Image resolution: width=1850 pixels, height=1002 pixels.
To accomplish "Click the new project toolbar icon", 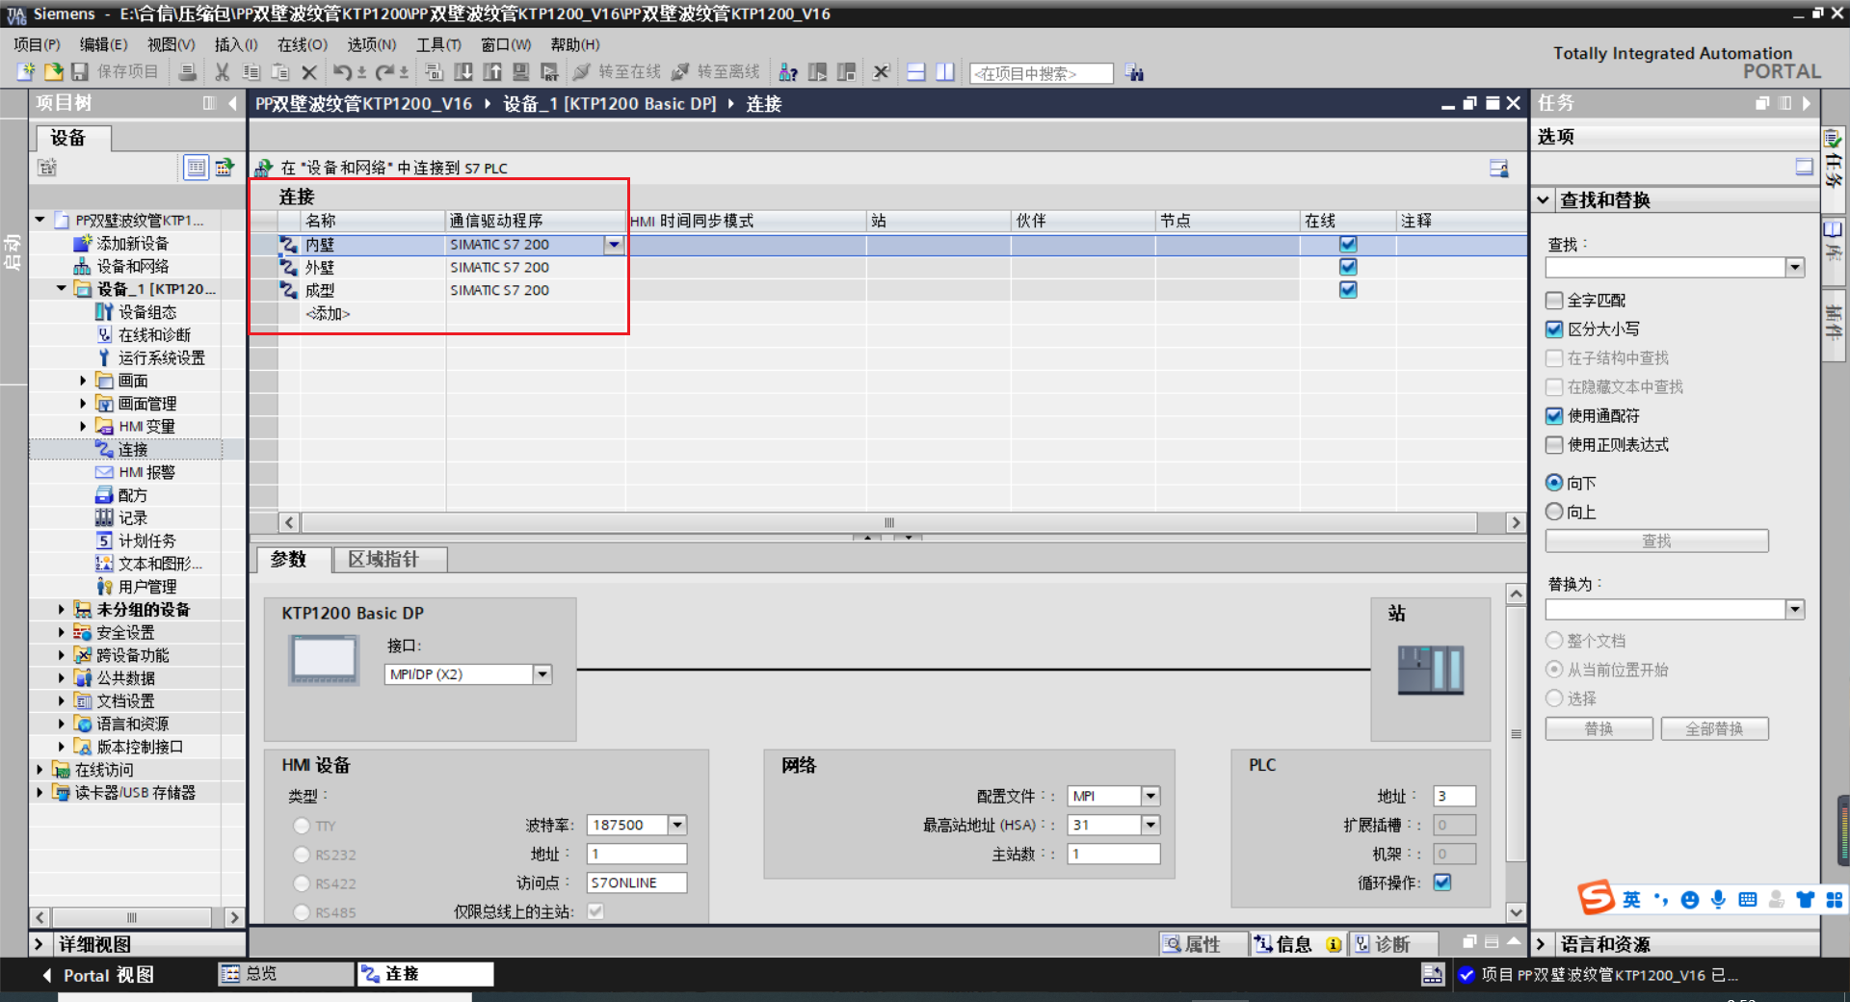I will click(x=26, y=72).
